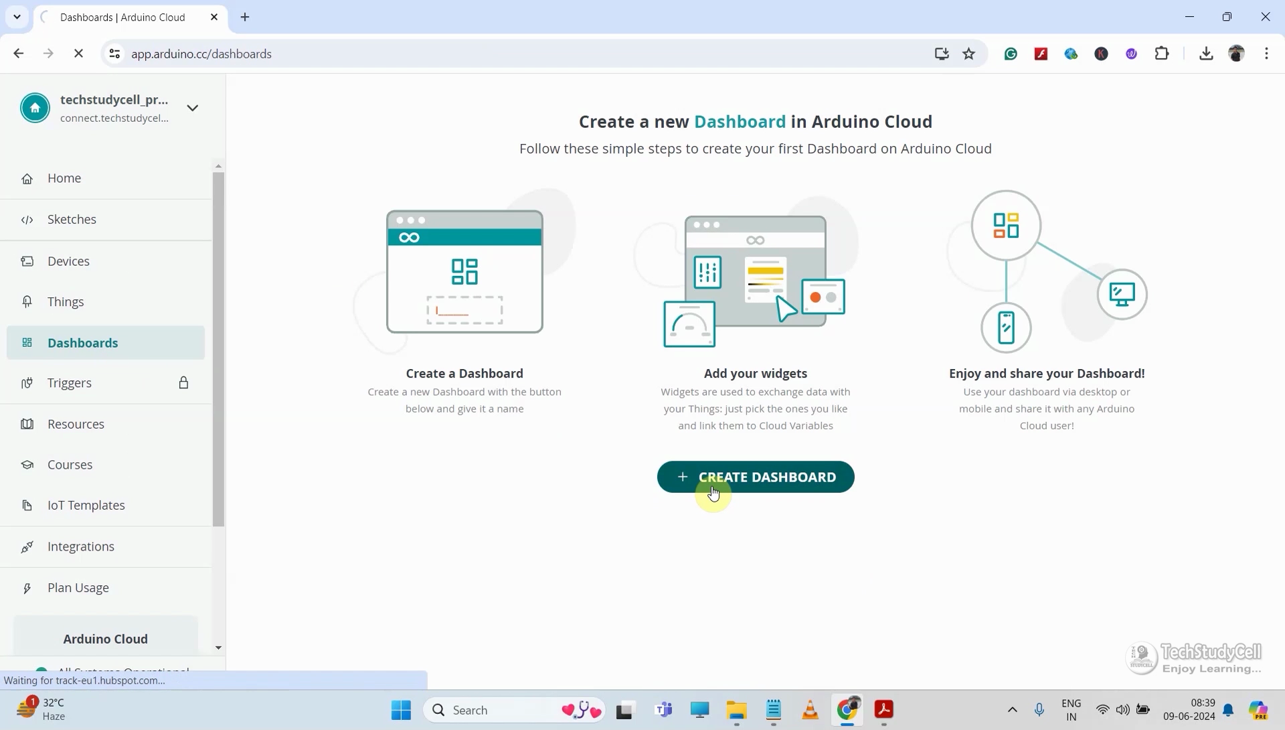Select the Plan Usage menu item

point(78,586)
